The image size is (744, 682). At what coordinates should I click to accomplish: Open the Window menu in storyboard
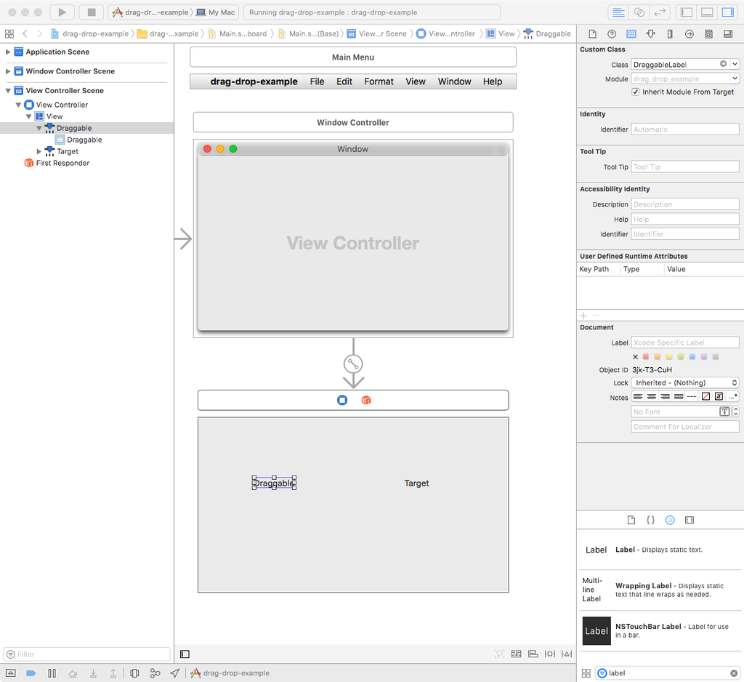coord(454,81)
